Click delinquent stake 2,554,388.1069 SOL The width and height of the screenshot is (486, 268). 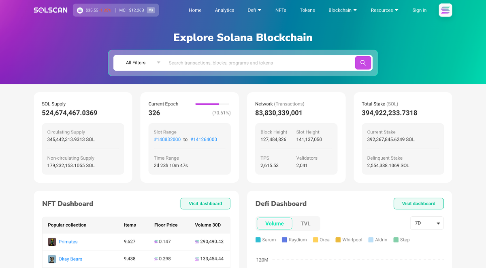[388, 165]
